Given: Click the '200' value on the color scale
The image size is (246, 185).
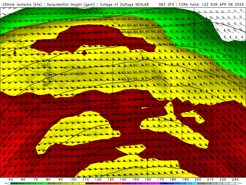Looking at the screenshot, I should (198, 179).
